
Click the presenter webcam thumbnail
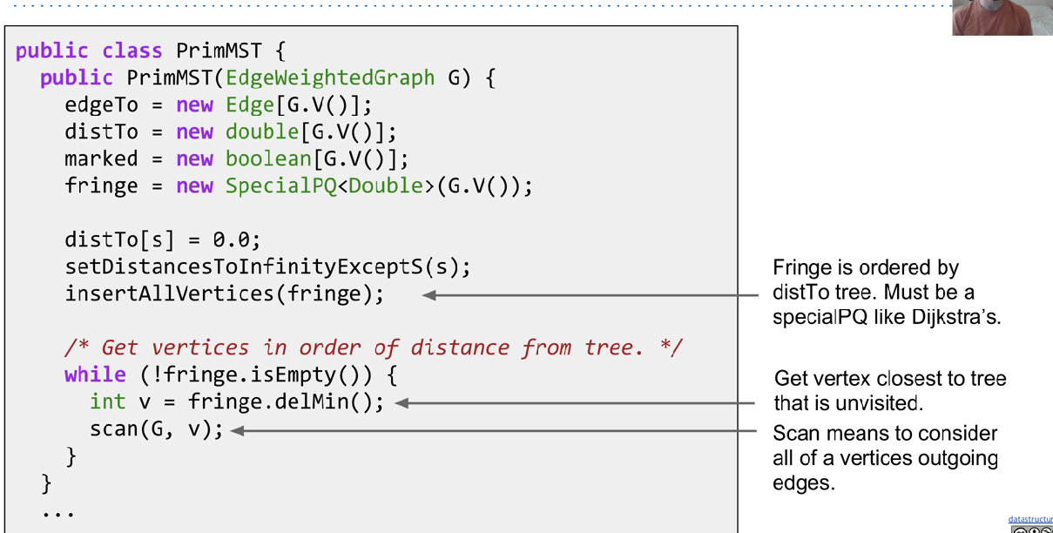[x=1002, y=17]
